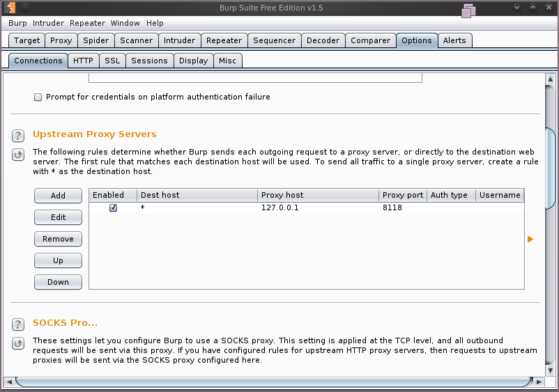Select the Options tab
The width and height of the screenshot is (559, 392).
point(417,40)
